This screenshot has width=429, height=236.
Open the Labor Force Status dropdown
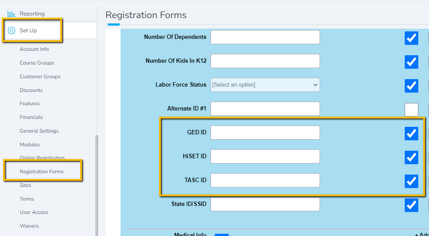(265, 85)
